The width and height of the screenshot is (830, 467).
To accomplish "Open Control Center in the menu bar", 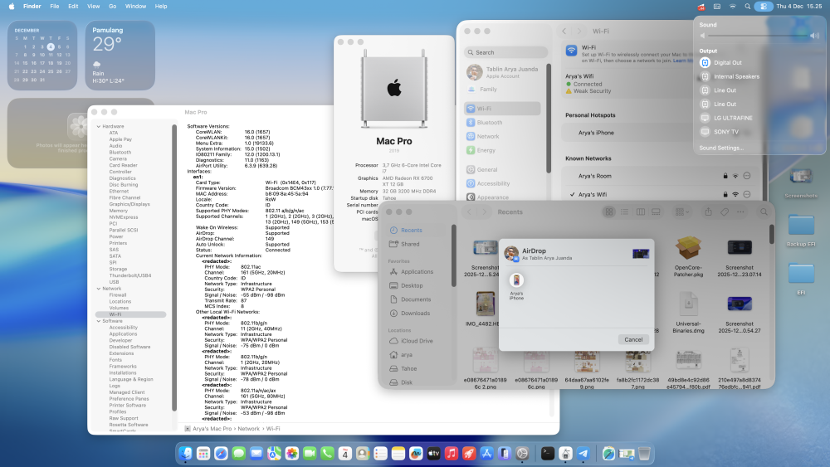I will [764, 7].
